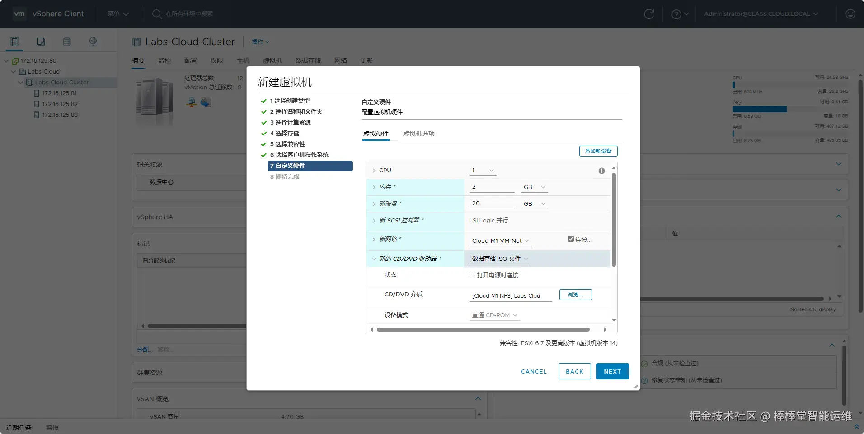Go to wizard step 4 选择存储
Screen dimensions: 864x434
click(285, 133)
